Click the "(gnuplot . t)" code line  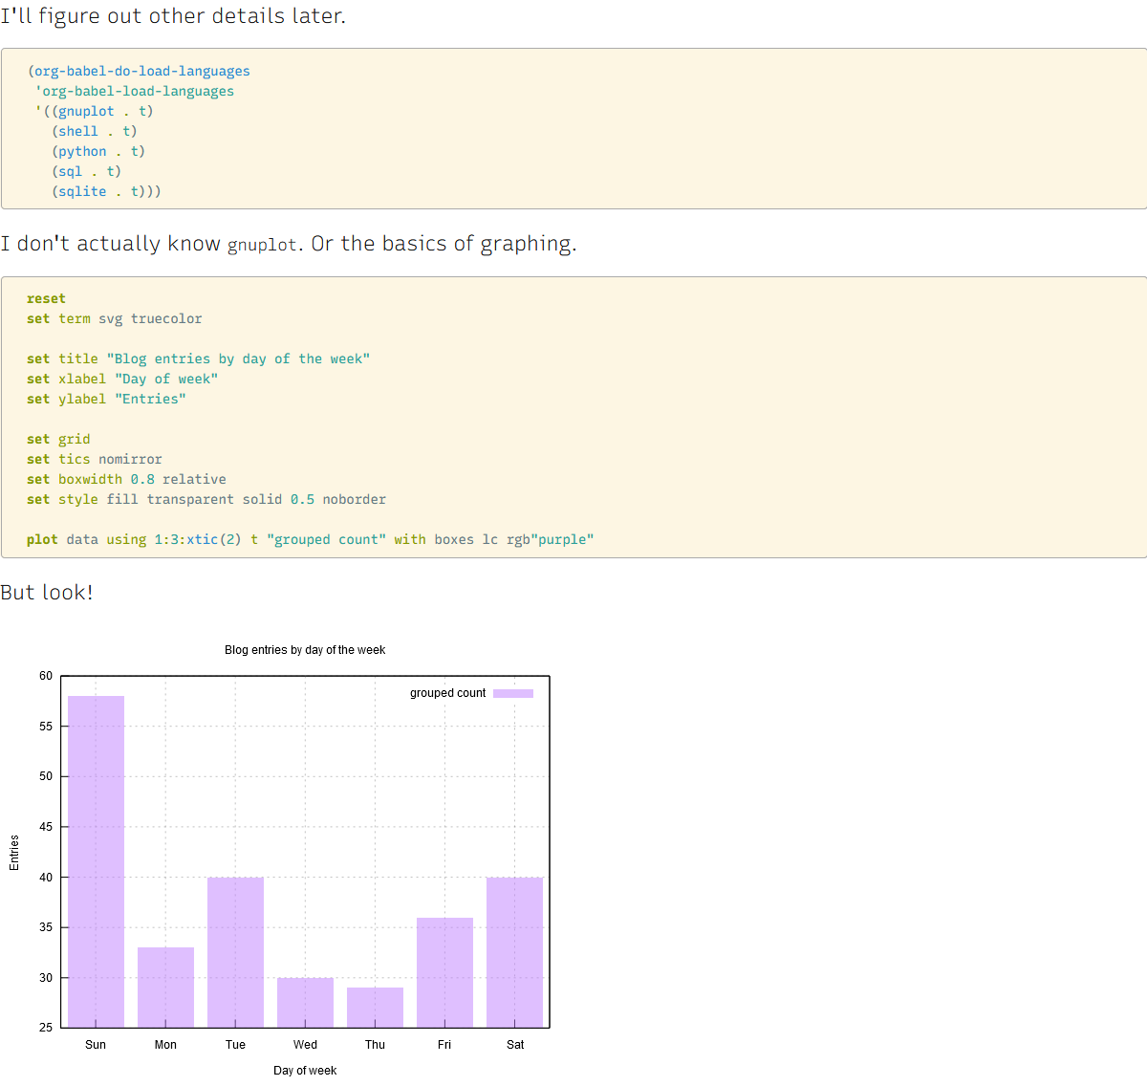(x=94, y=111)
